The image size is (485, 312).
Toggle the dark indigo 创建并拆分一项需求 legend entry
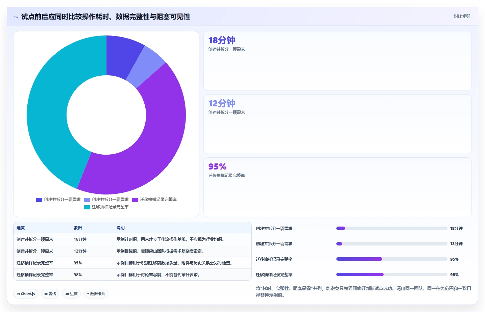click(58, 200)
